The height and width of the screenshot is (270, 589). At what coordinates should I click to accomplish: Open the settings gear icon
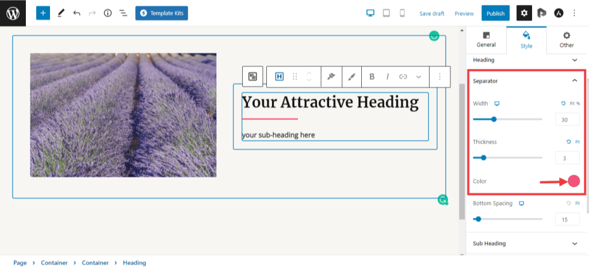524,13
